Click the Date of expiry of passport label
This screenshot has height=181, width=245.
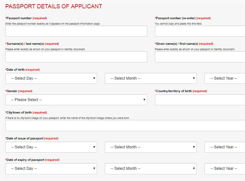pos(26,160)
